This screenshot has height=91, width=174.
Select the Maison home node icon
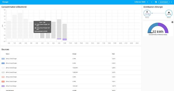169,13
